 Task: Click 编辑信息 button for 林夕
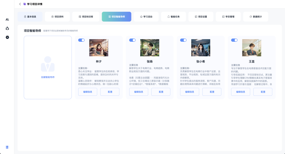[88, 92]
